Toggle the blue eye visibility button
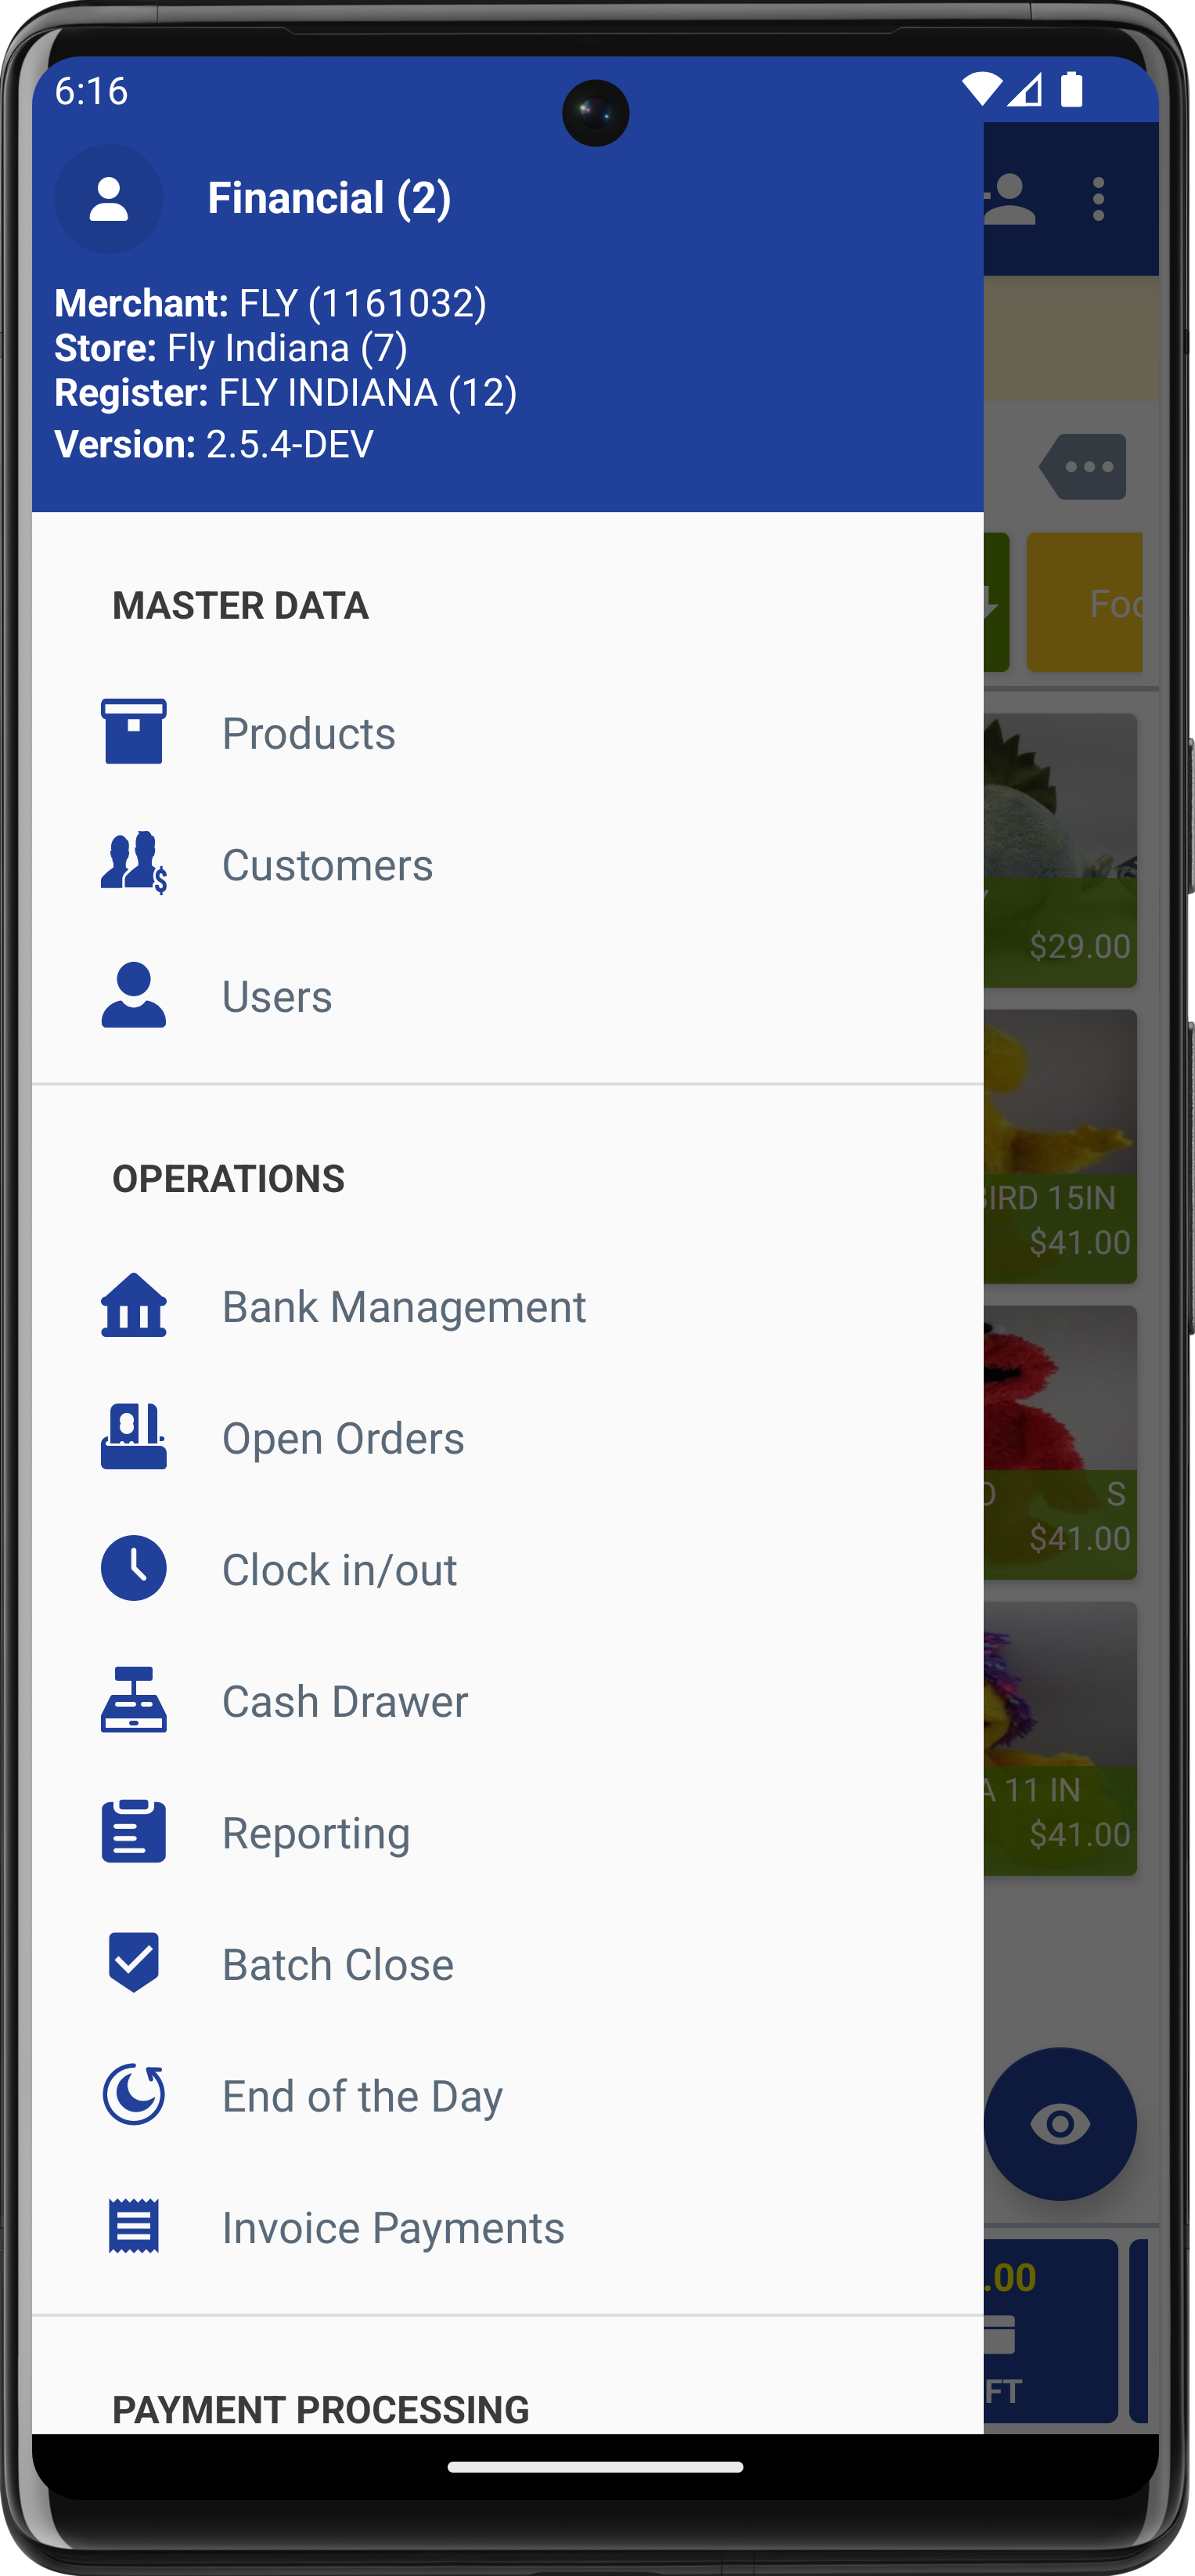 pyautogui.click(x=1060, y=2123)
